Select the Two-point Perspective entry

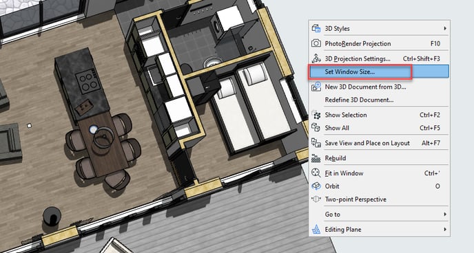[379, 199]
